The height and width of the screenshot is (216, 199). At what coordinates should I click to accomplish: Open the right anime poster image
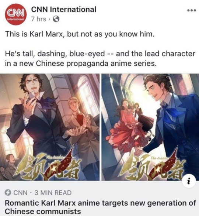[150, 127]
